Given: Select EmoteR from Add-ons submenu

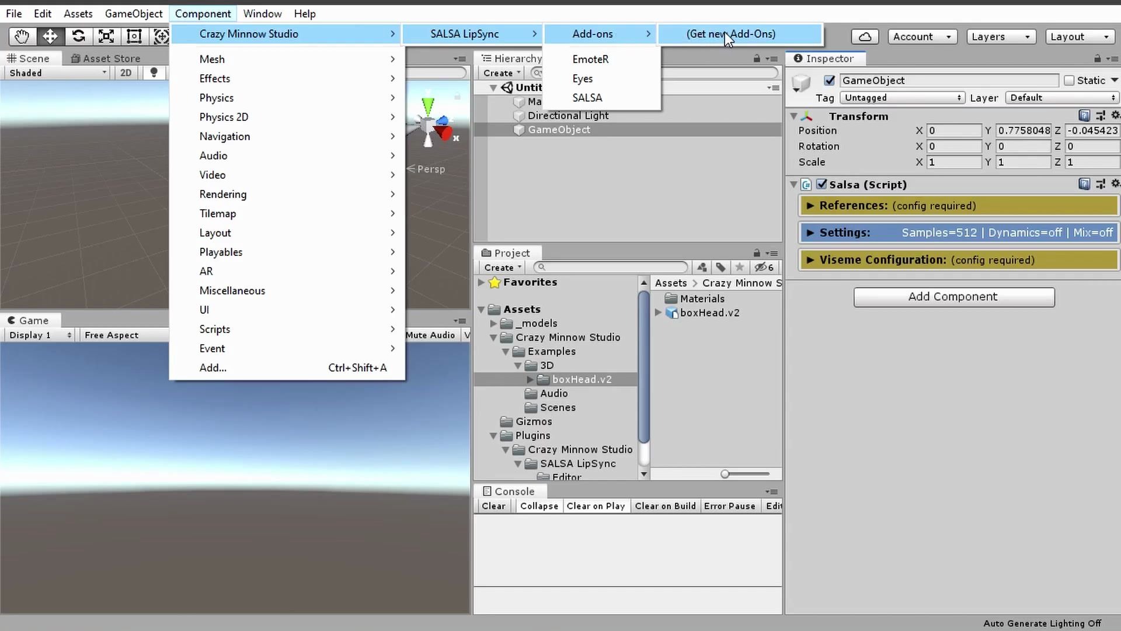Looking at the screenshot, I should (602, 59).
